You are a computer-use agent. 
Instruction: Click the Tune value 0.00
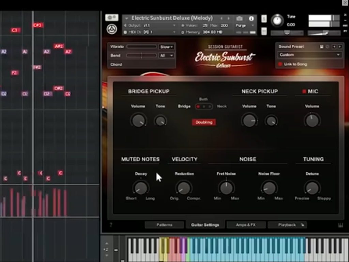pos(291,25)
